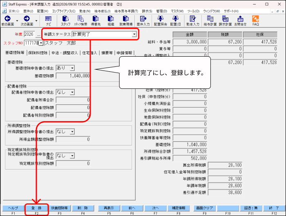Click the 所得金額調整控除額 field
This screenshot has width=286, height=216.
73,139
